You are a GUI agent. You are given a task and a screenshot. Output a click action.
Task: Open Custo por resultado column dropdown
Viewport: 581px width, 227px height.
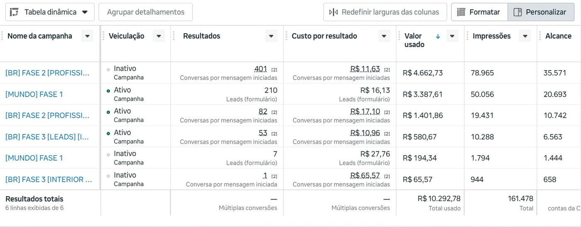click(x=384, y=36)
